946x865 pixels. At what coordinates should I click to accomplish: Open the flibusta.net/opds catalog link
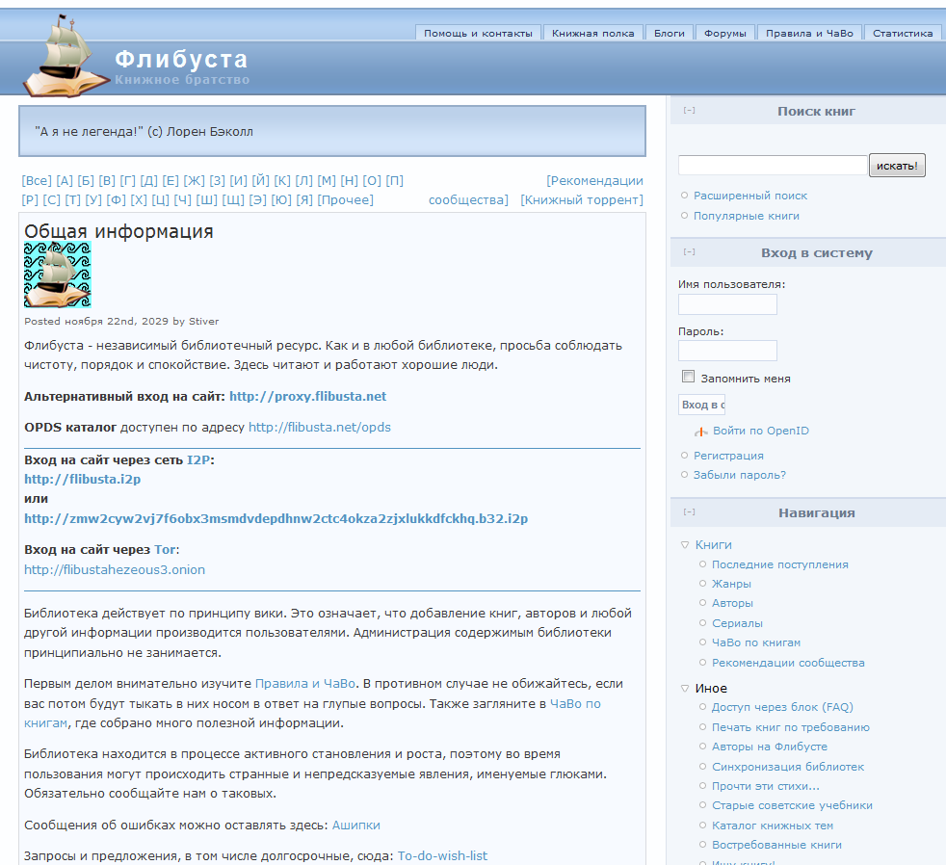click(x=320, y=427)
